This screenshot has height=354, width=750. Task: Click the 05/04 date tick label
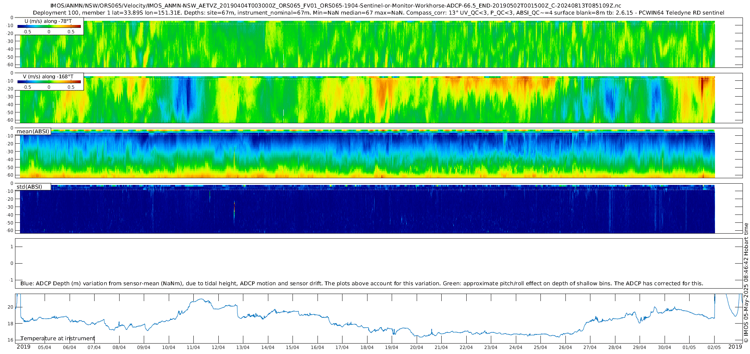tap(45, 348)
